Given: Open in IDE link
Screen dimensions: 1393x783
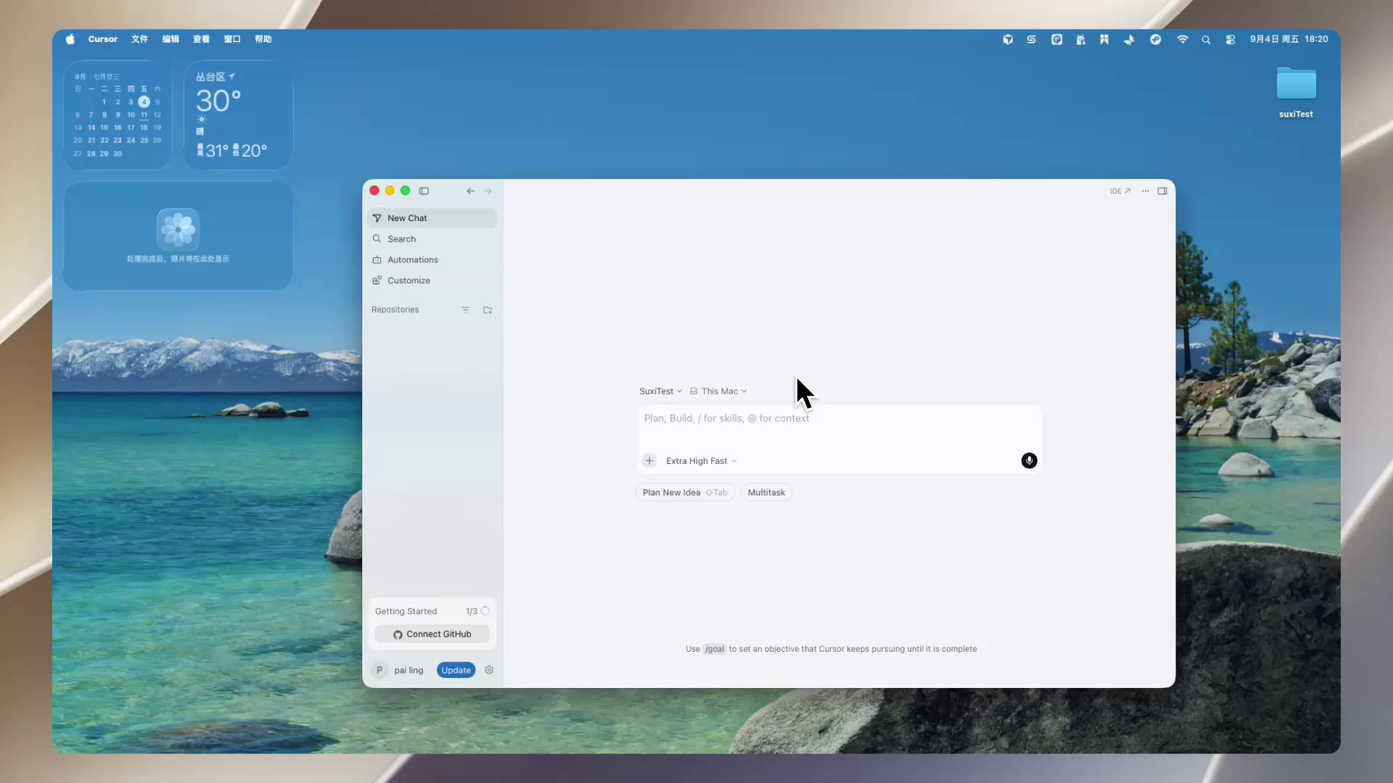Looking at the screenshot, I should [x=1120, y=191].
